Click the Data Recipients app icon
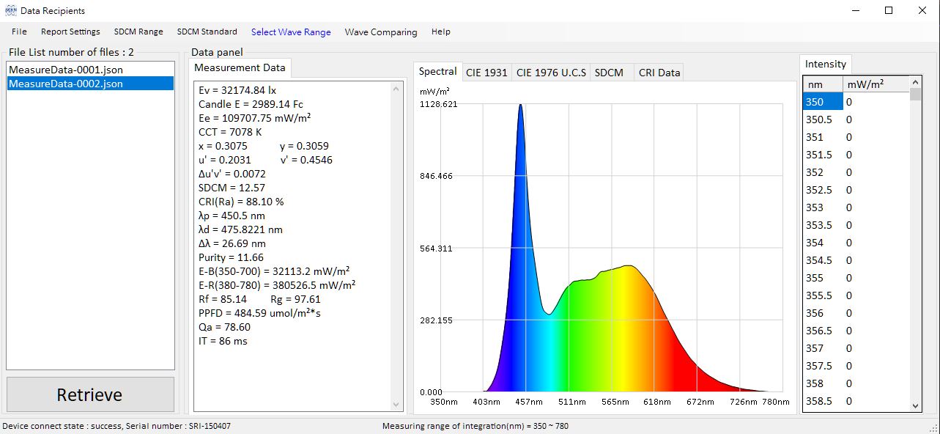Image resolution: width=940 pixels, height=434 pixels. pyautogui.click(x=10, y=10)
